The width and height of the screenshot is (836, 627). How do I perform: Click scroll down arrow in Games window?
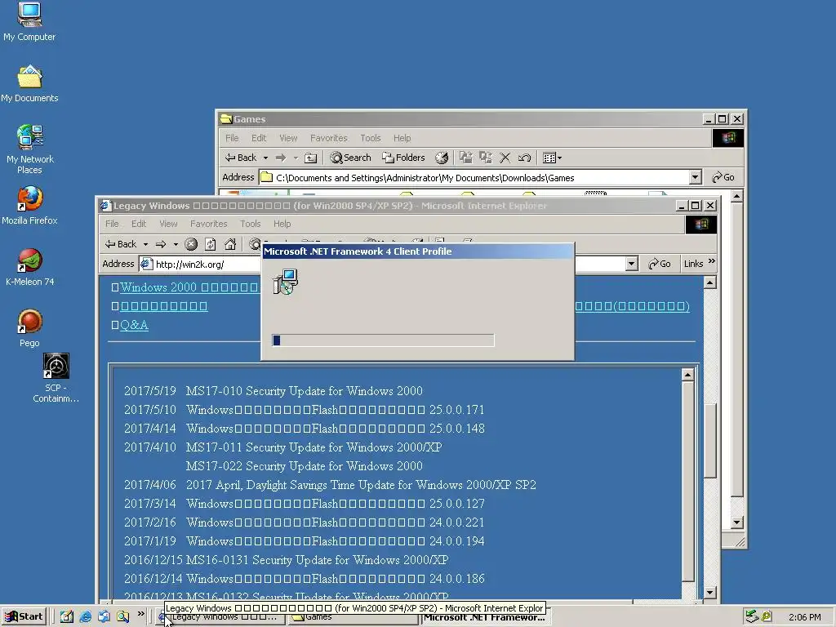tap(737, 522)
